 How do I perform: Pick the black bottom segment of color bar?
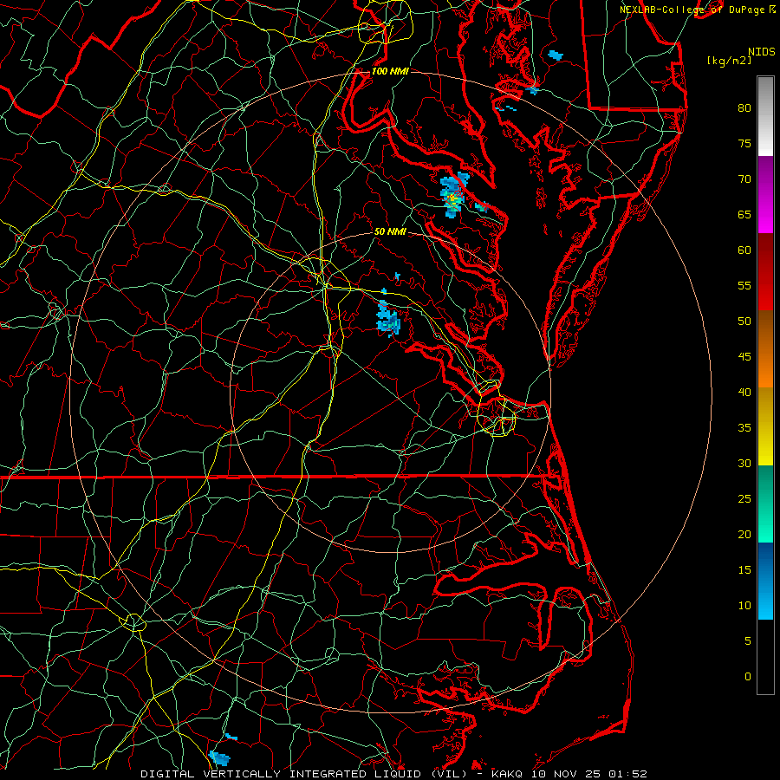click(x=765, y=657)
